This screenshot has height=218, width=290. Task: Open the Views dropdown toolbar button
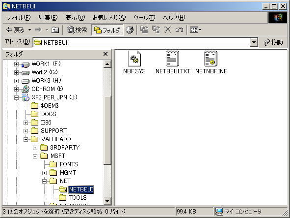(196, 30)
